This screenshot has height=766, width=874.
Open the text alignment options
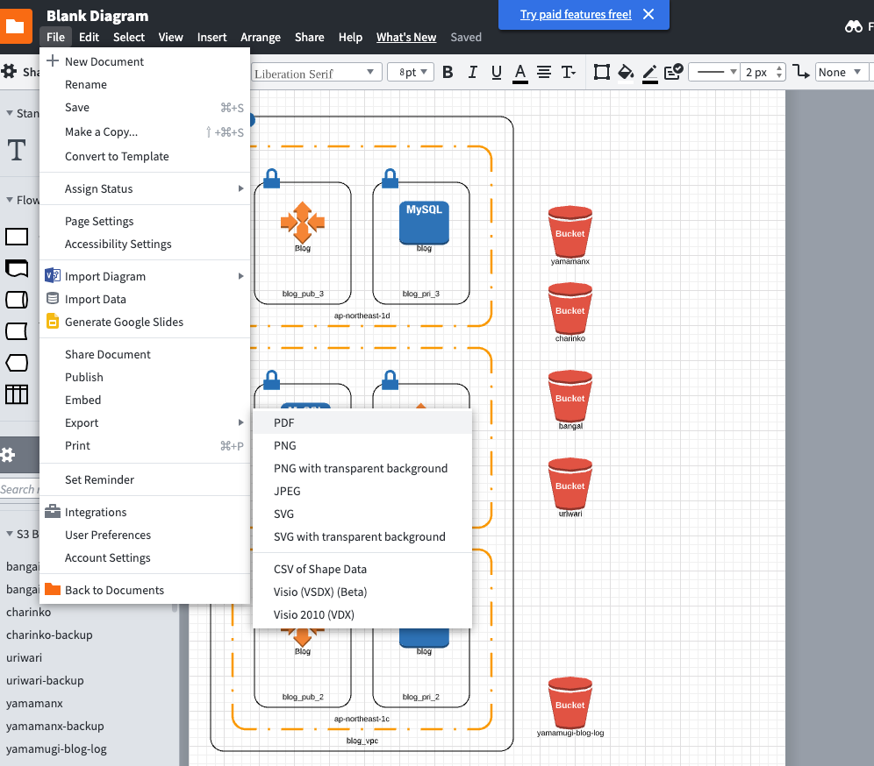544,73
